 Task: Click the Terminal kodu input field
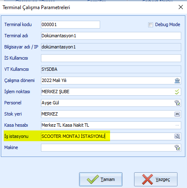[70, 25]
